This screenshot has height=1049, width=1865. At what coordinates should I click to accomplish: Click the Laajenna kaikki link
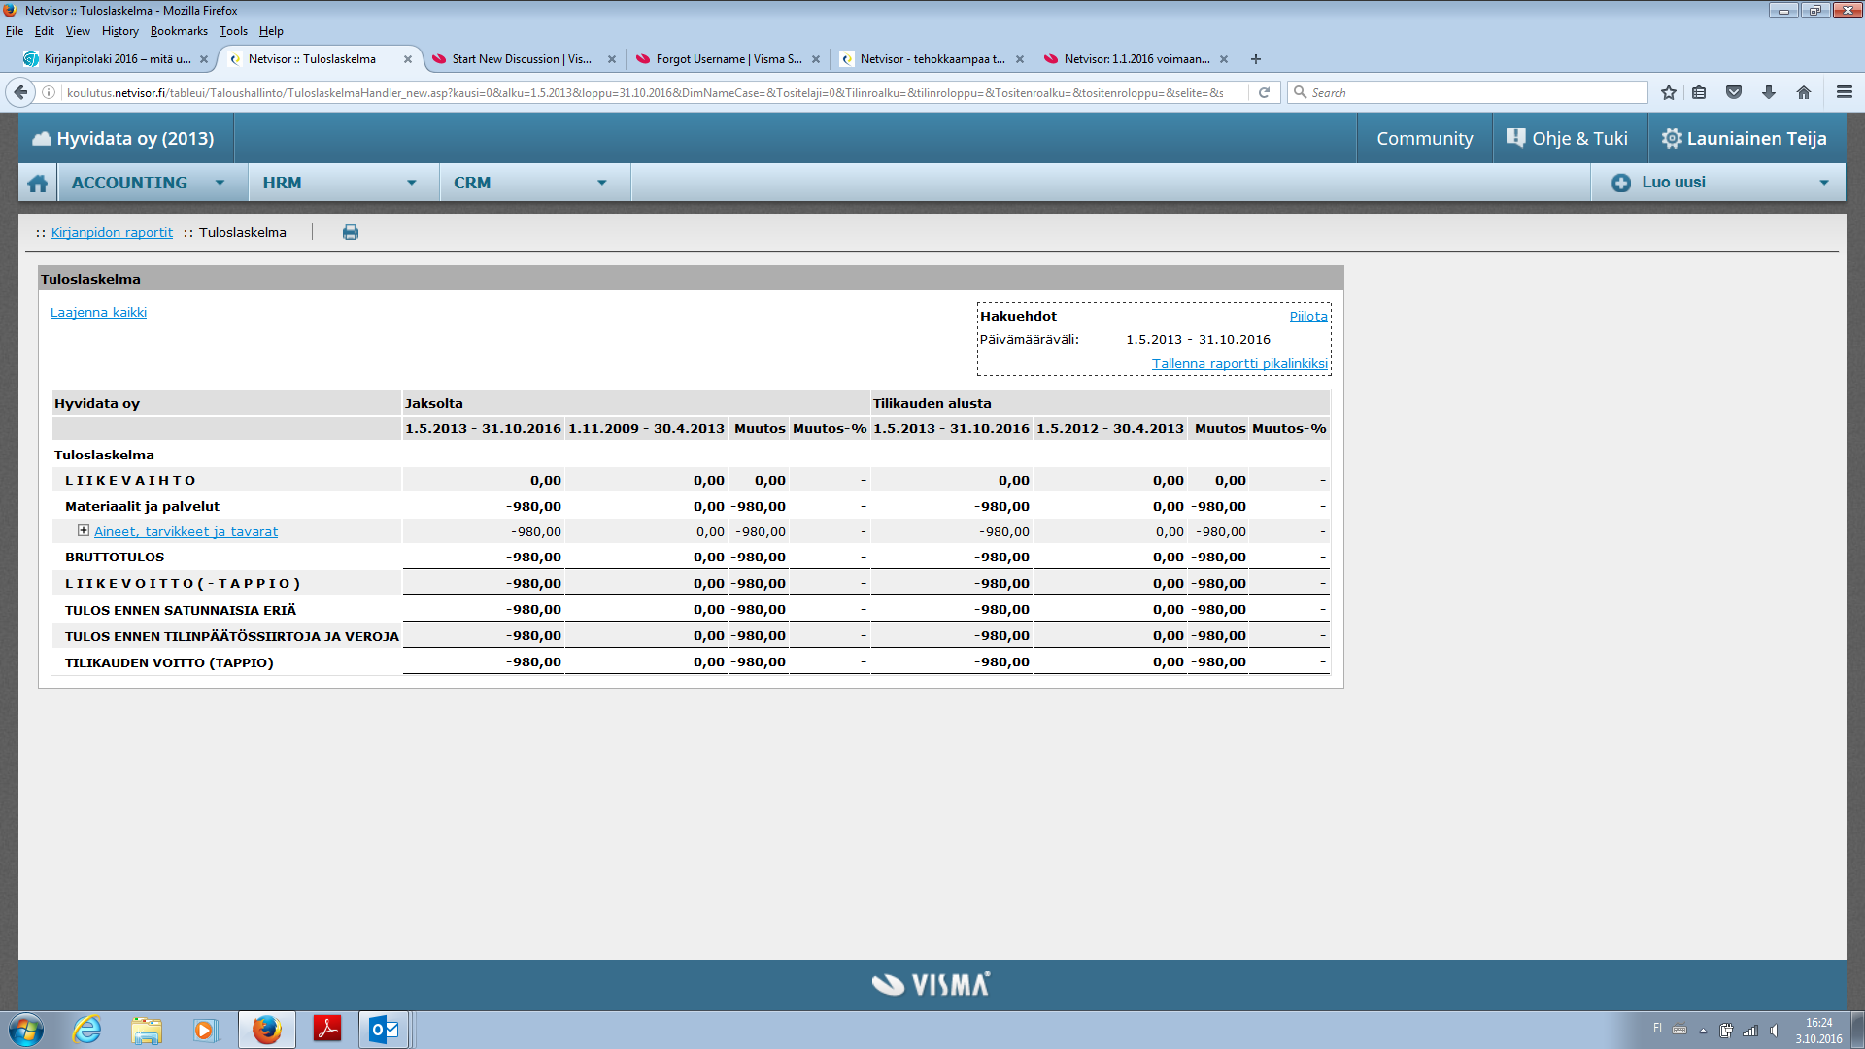[98, 313]
